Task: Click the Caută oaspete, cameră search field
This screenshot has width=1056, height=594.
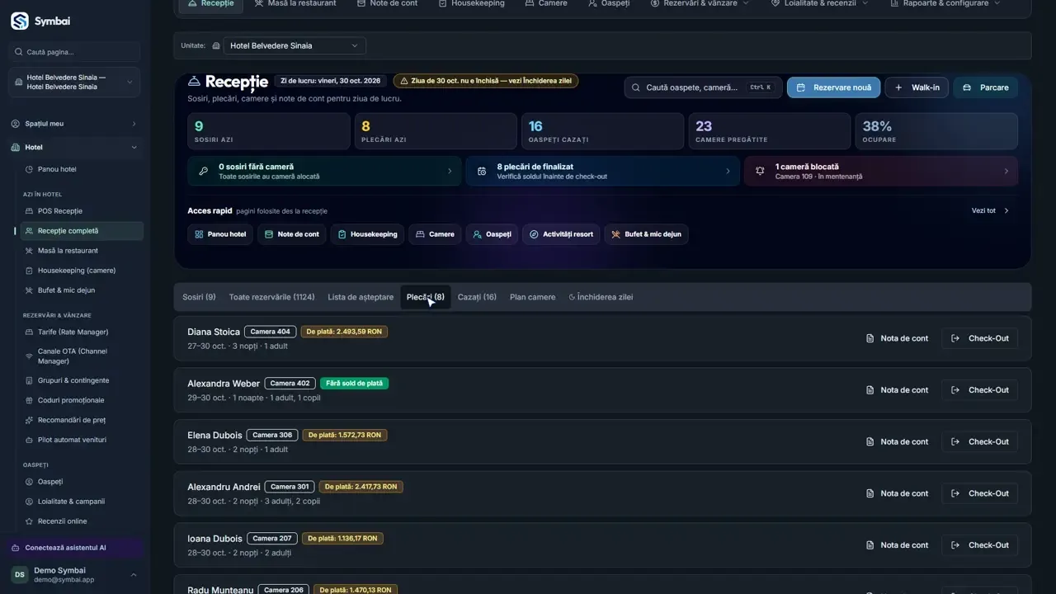Action: click(x=703, y=87)
